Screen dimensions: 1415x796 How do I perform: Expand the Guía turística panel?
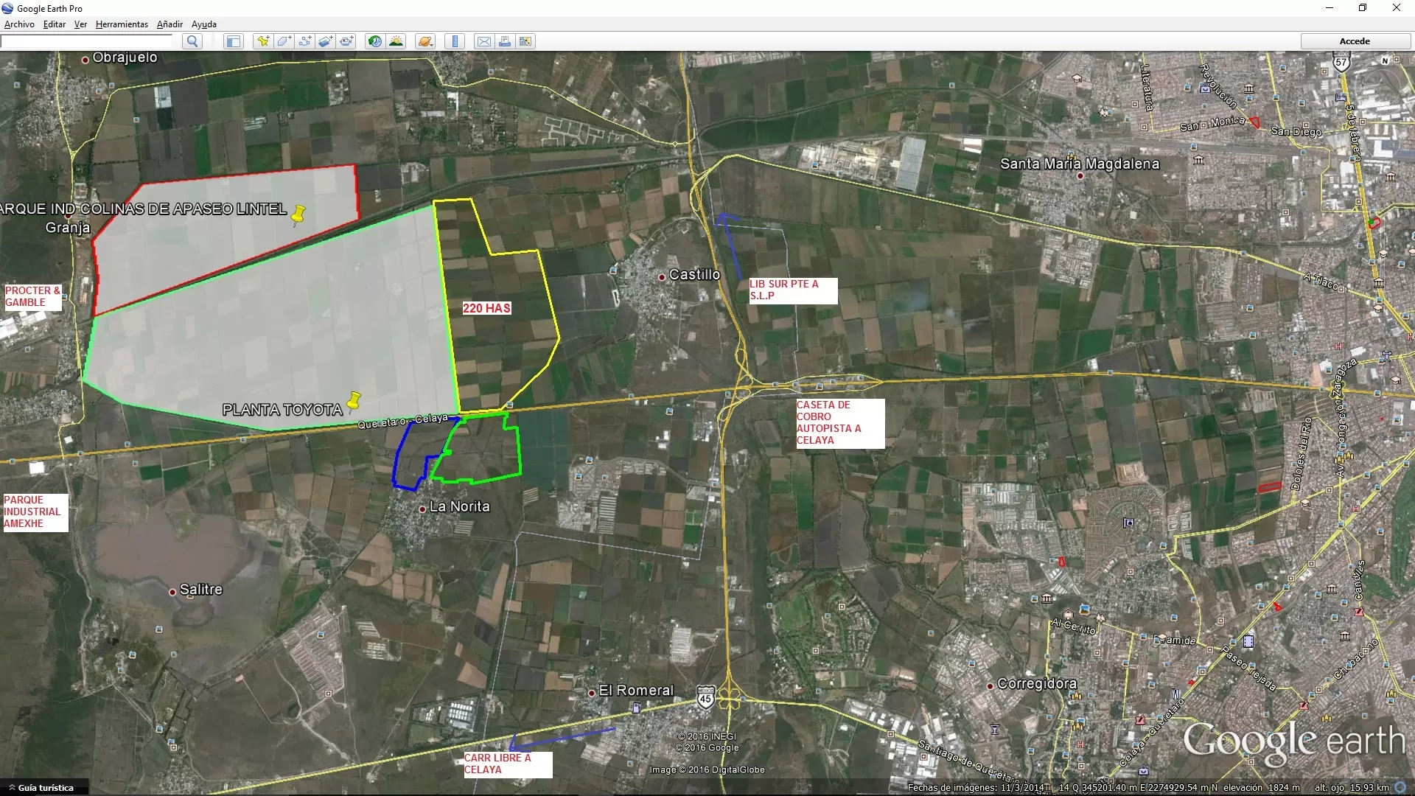coord(44,788)
